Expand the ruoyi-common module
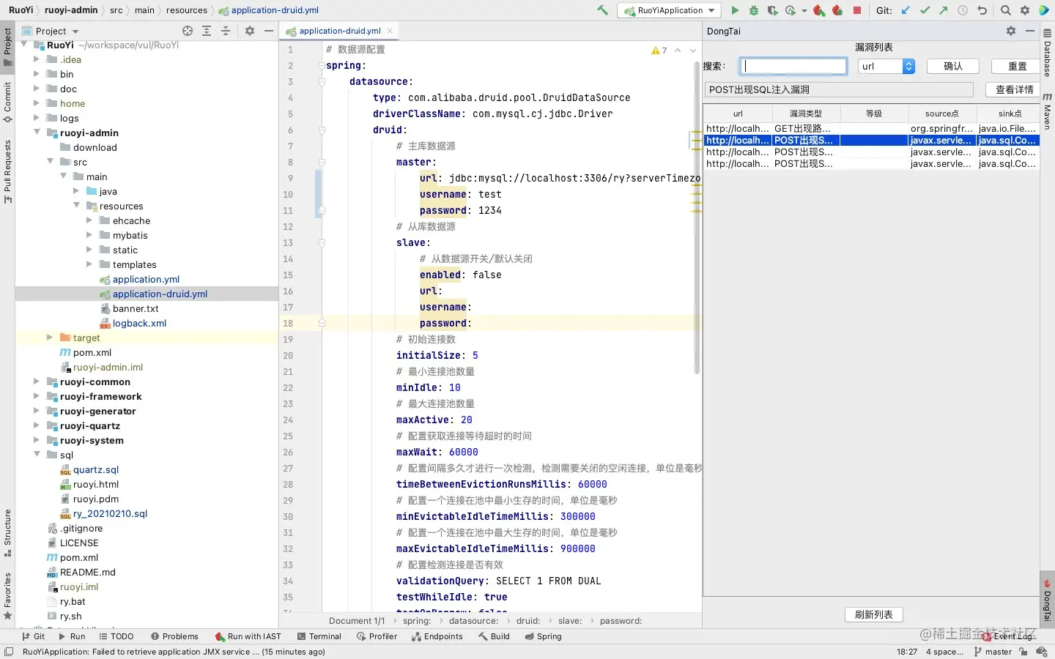 click(x=37, y=381)
